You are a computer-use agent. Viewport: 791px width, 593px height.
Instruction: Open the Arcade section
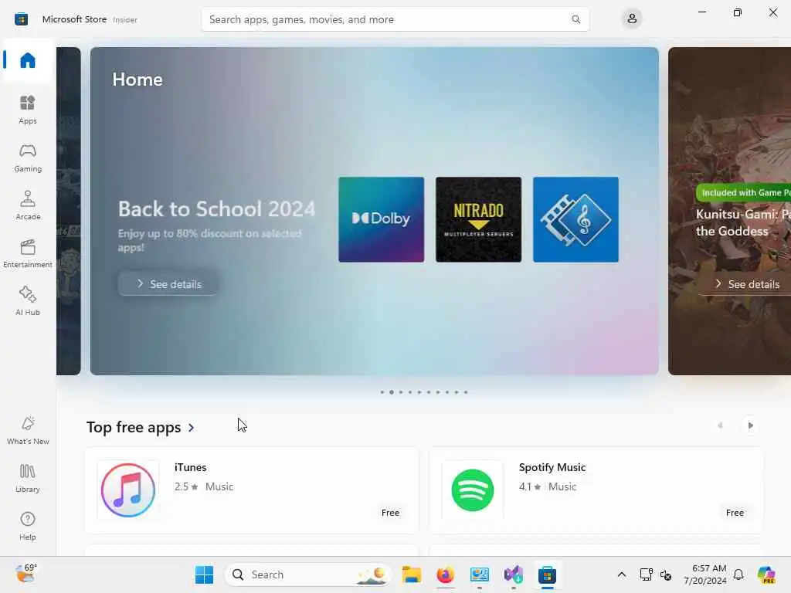28,205
